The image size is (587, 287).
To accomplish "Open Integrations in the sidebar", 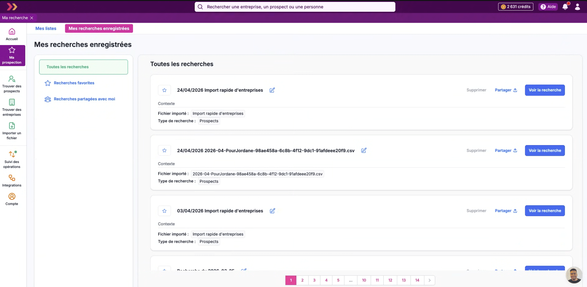I will [x=12, y=181].
